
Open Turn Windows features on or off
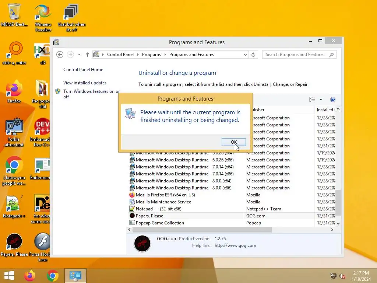pyautogui.click(x=91, y=94)
